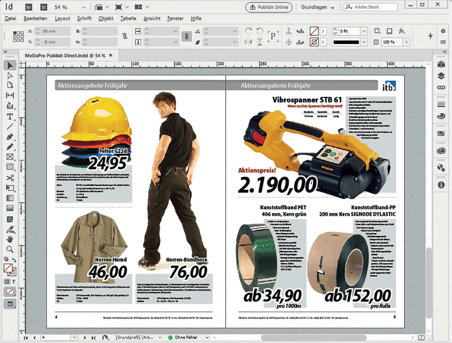Go to the first page
The height and width of the screenshot is (343, 452).
[25, 337]
